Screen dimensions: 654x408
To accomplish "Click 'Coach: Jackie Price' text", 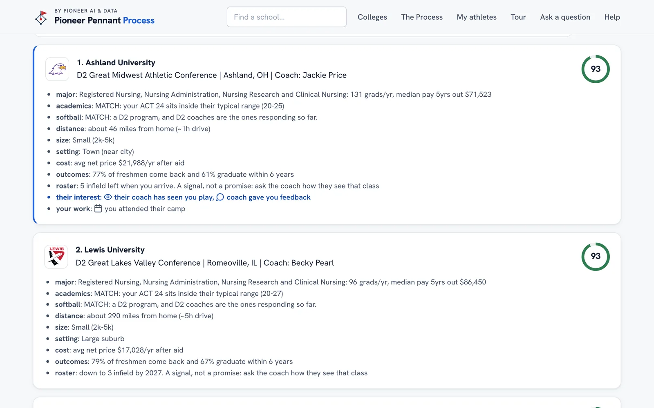I will 311,75.
